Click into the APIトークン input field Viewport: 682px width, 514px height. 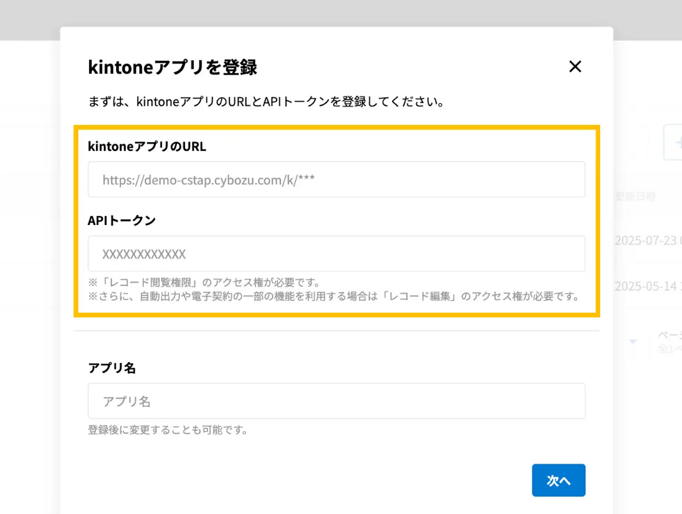(336, 253)
